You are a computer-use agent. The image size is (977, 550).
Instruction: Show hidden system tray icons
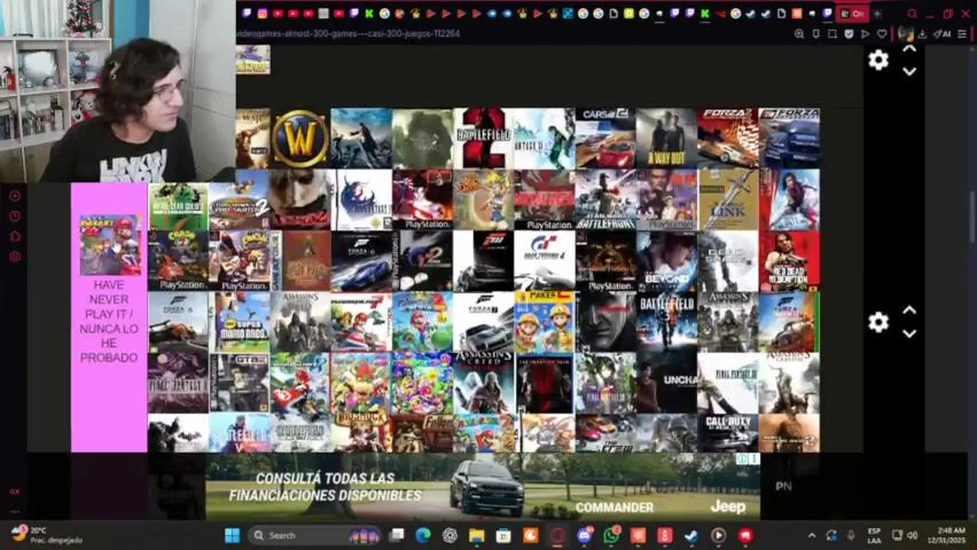pyautogui.click(x=812, y=535)
